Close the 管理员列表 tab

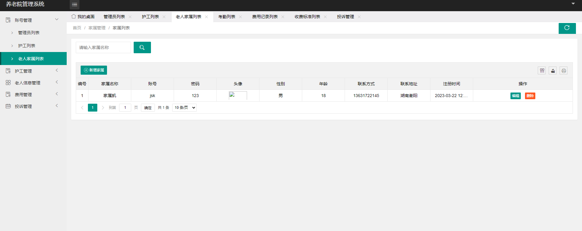coord(130,17)
